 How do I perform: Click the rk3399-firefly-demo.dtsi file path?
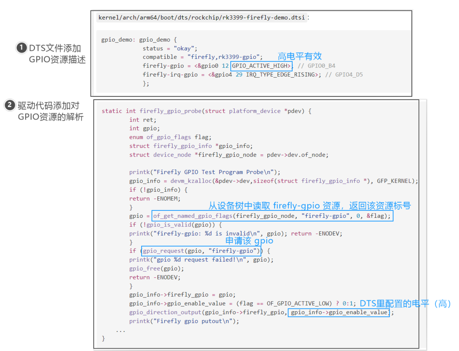(202, 17)
